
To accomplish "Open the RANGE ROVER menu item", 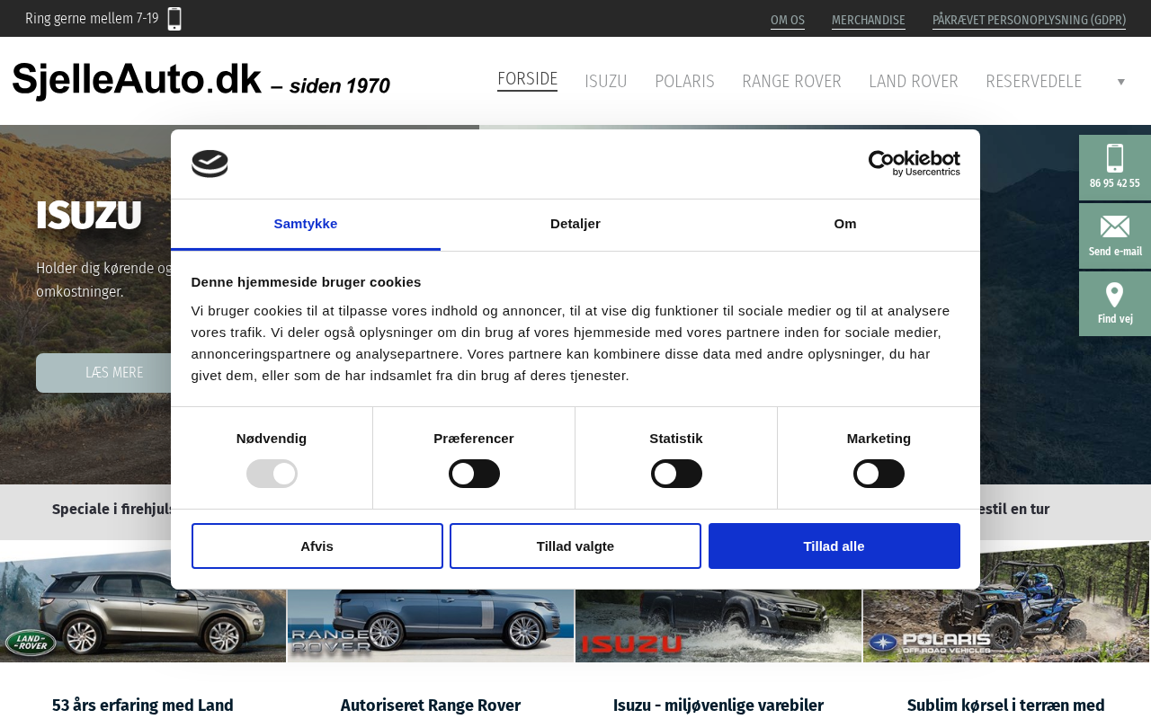I will (x=791, y=82).
